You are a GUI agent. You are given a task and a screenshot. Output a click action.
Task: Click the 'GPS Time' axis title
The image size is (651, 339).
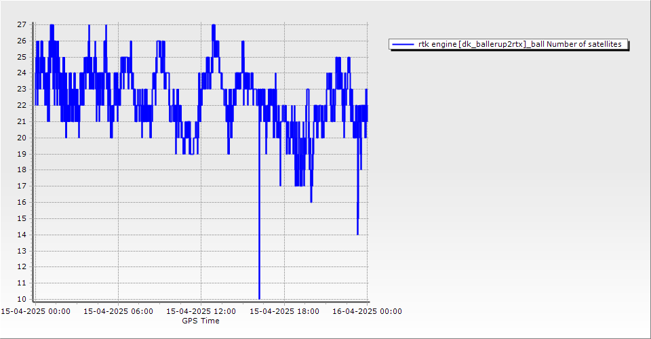tap(201, 321)
